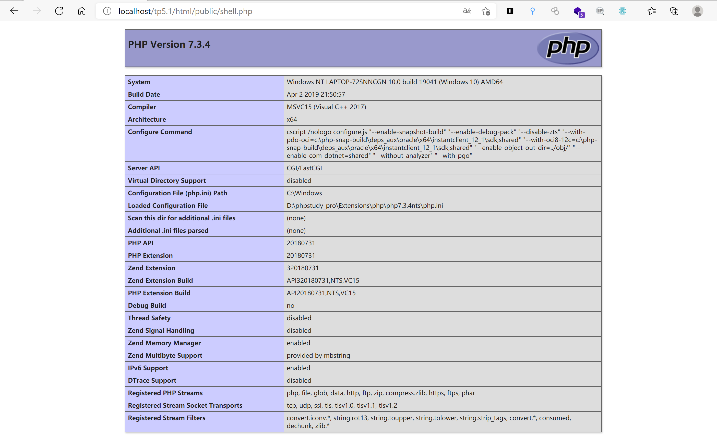Add this page to favorites
Screen dimensions: 717x438
(486, 11)
